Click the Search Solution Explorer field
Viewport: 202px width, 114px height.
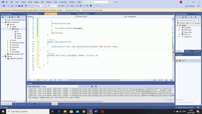coord(188,20)
